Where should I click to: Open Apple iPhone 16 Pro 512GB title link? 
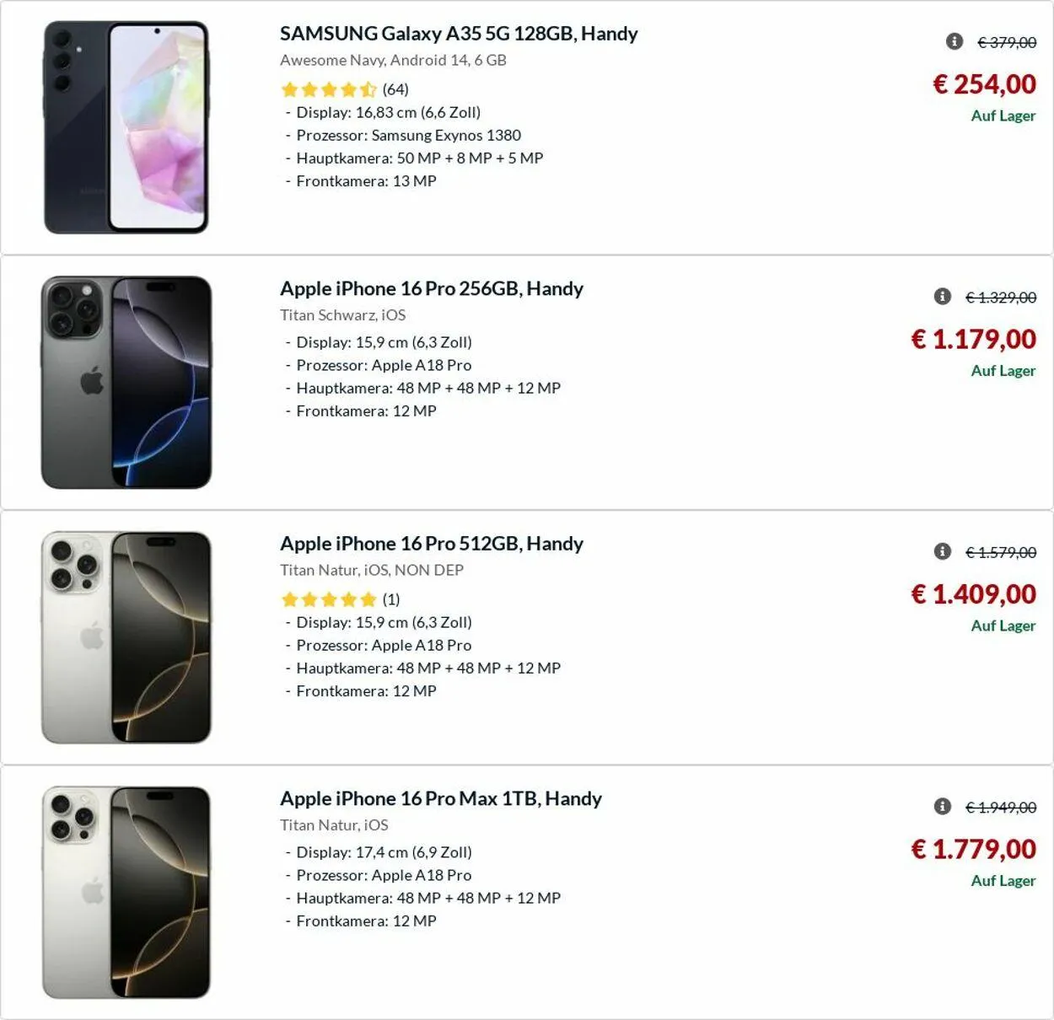pos(432,544)
